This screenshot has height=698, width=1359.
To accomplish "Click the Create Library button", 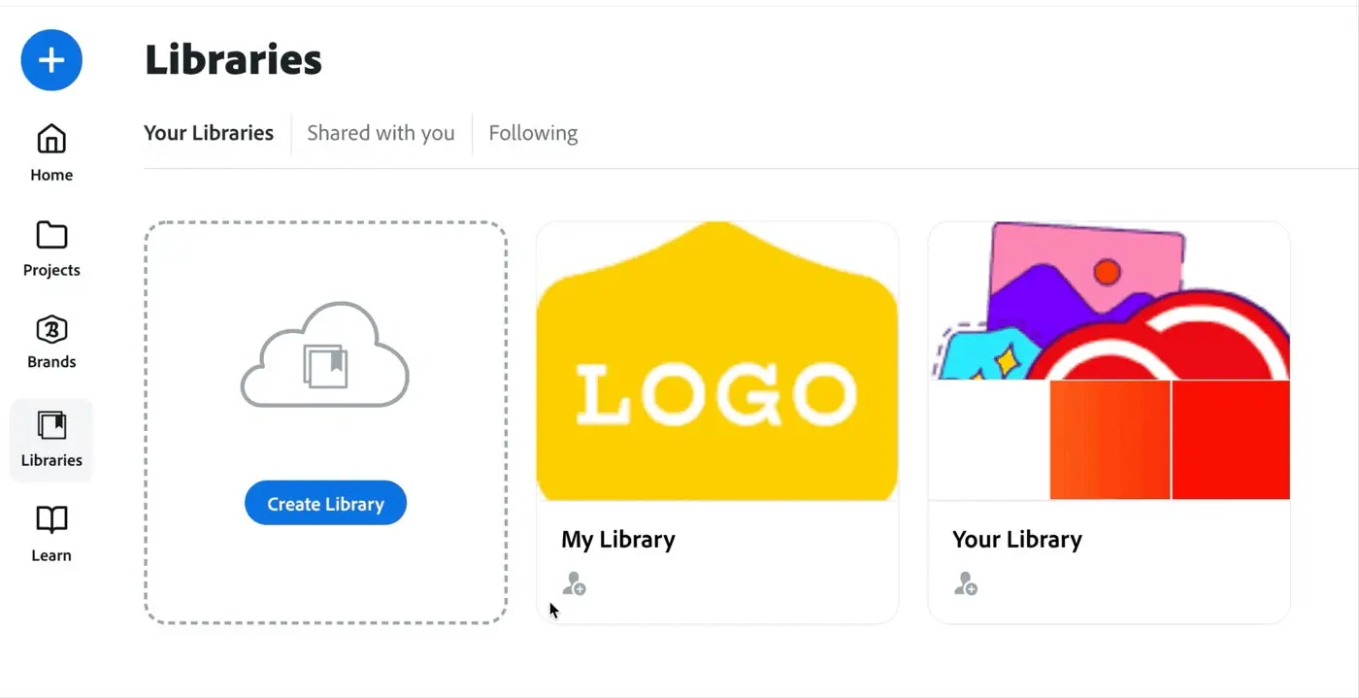I will (x=324, y=503).
